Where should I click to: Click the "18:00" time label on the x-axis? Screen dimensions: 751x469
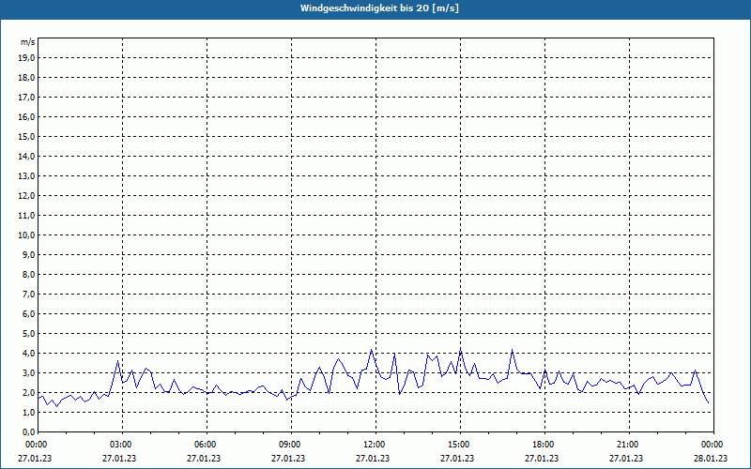(544, 445)
